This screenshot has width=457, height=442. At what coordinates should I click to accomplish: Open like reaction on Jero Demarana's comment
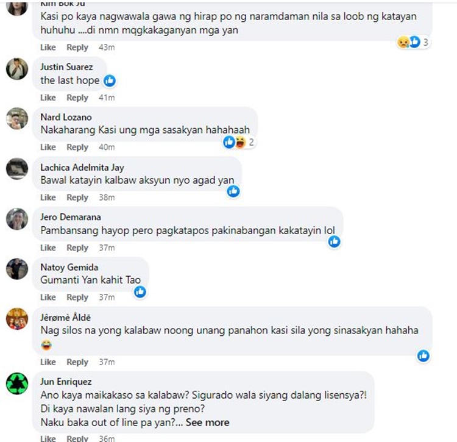click(334, 241)
